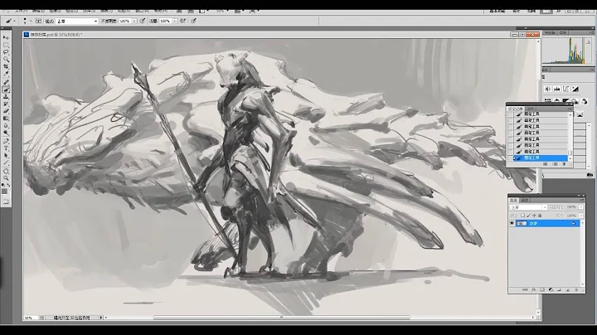Screen dimensions: 597x335
Task: Toggle lock image pixels
Action: coord(528,216)
